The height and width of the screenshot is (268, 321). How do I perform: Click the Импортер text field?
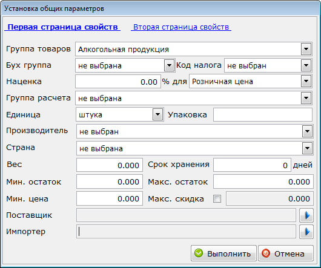pyautogui.click(x=186, y=232)
